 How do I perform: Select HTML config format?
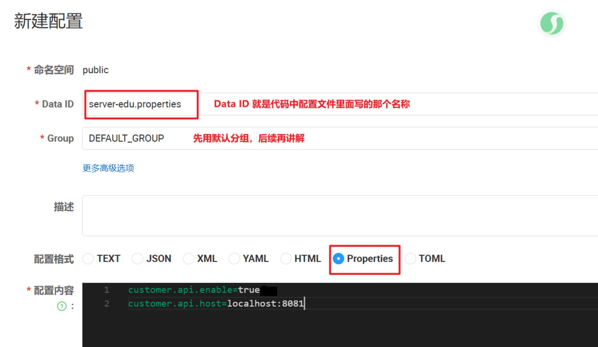pos(286,259)
